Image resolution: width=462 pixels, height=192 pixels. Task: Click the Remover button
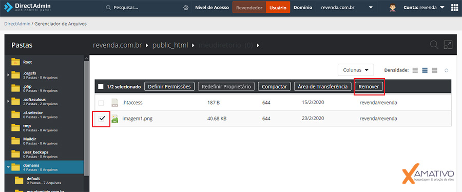(369, 87)
